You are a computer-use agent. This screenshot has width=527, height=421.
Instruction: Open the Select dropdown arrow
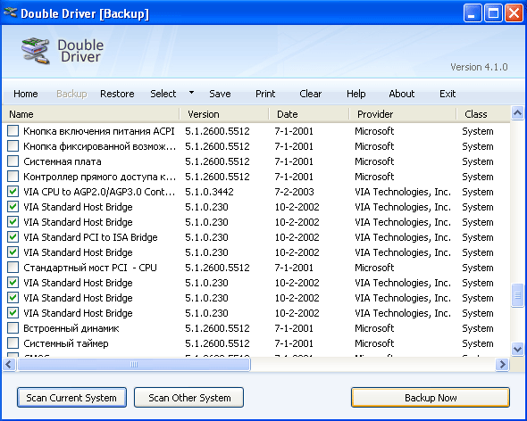[x=191, y=93]
